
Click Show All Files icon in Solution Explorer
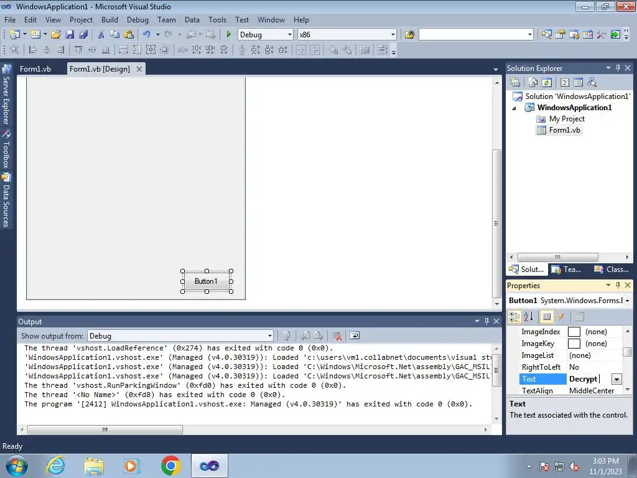[533, 83]
